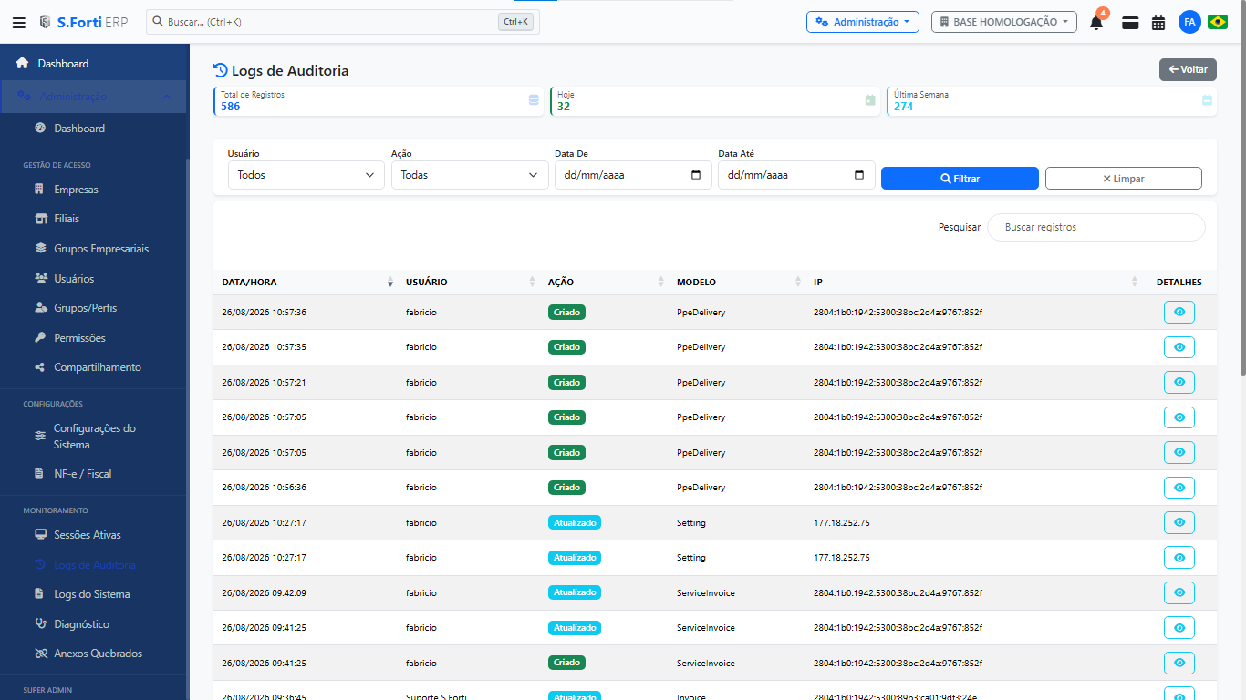The image size is (1246, 700).
Task: Open the Ação filter dropdown
Action: click(x=470, y=175)
